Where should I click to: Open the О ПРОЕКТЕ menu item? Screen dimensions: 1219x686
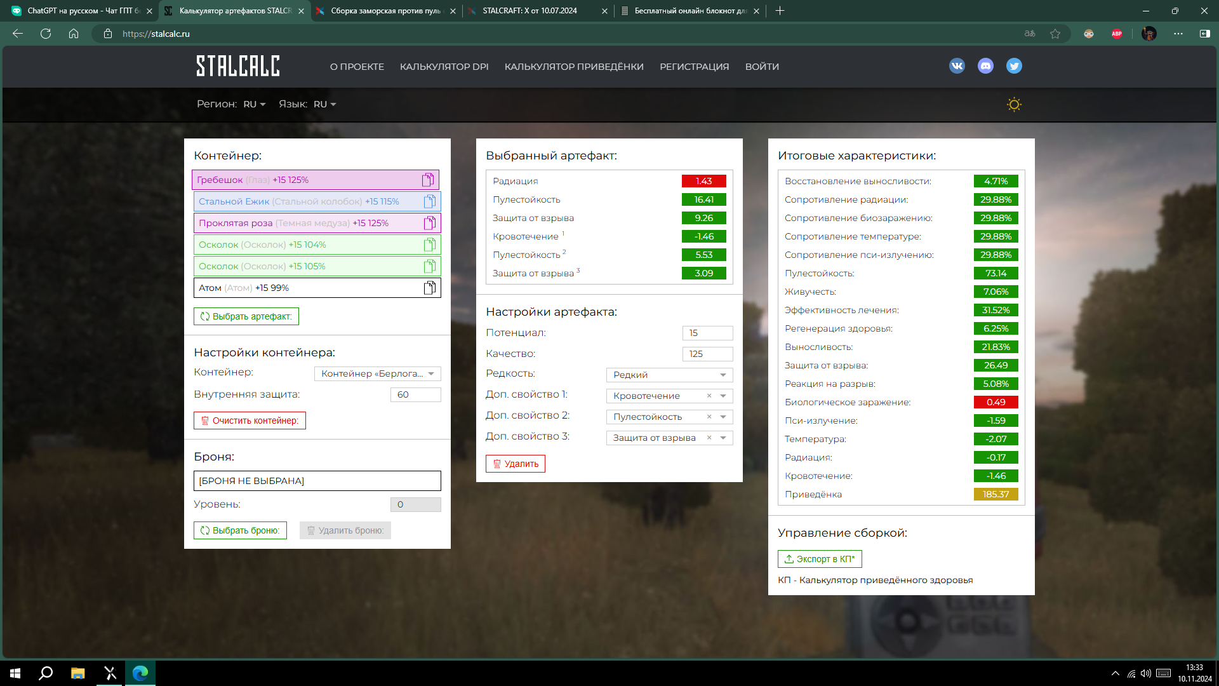click(x=357, y=67)
